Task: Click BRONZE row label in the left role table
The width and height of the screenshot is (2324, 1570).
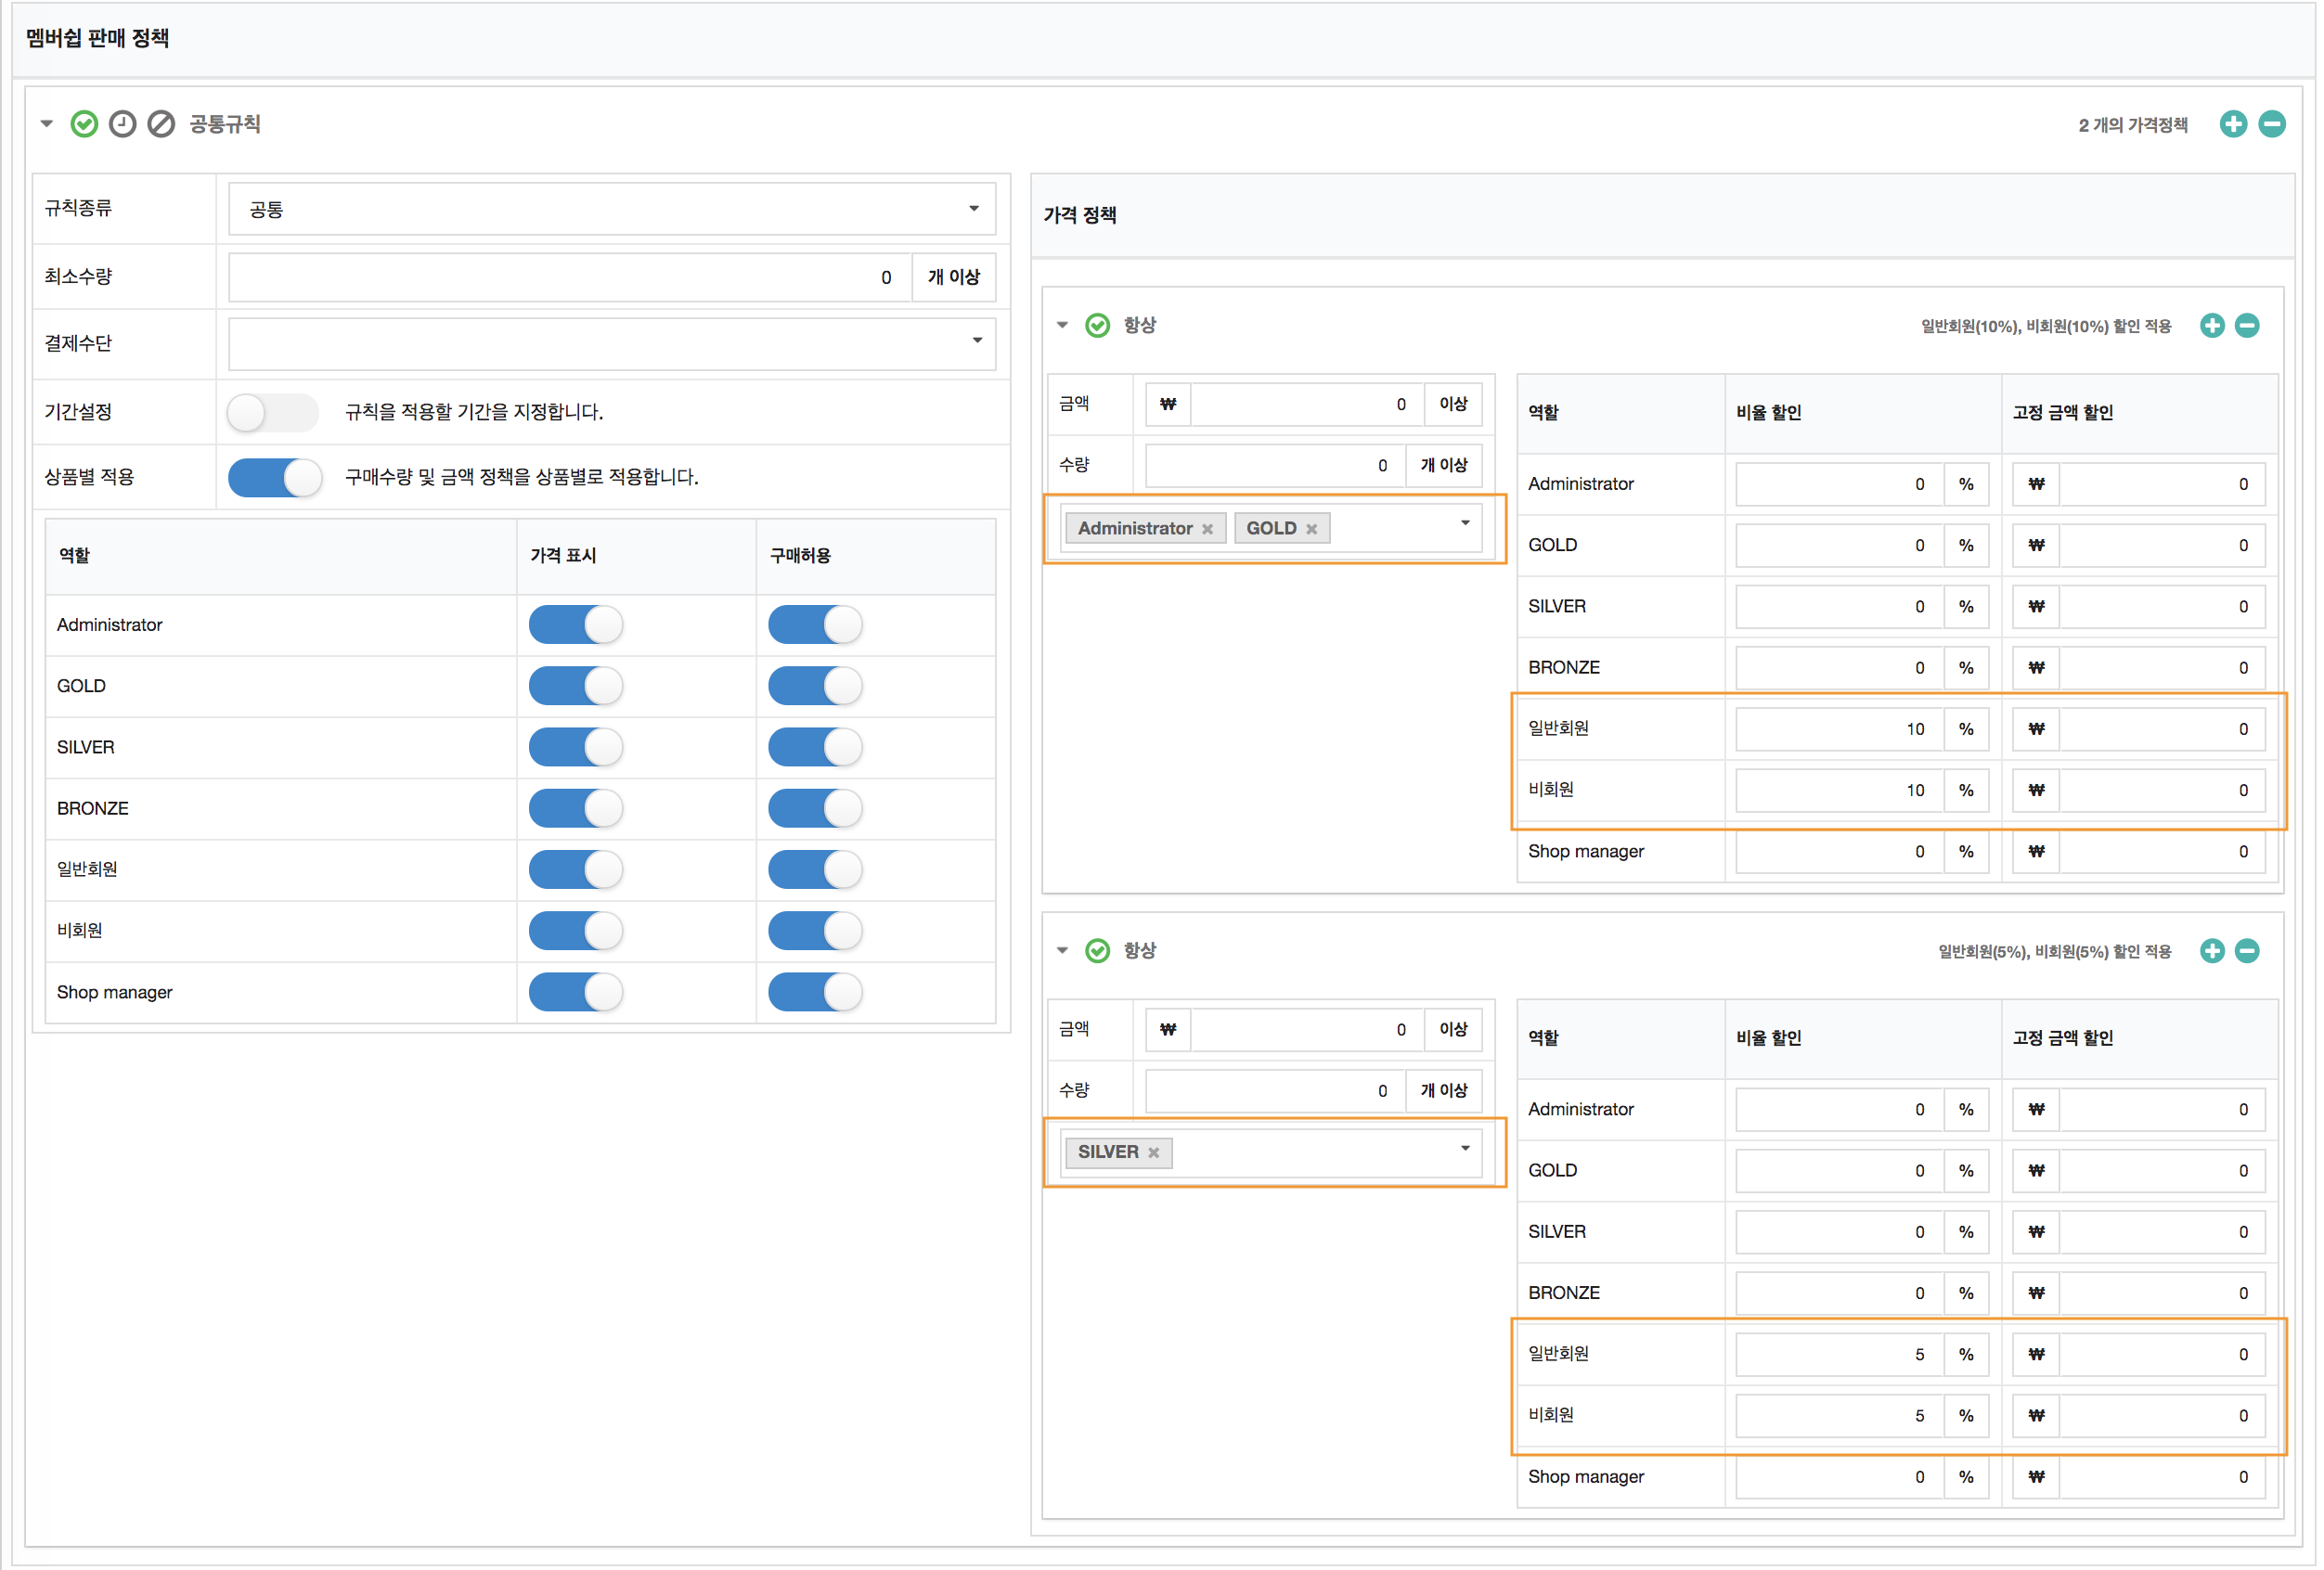Action: (93, 808)
